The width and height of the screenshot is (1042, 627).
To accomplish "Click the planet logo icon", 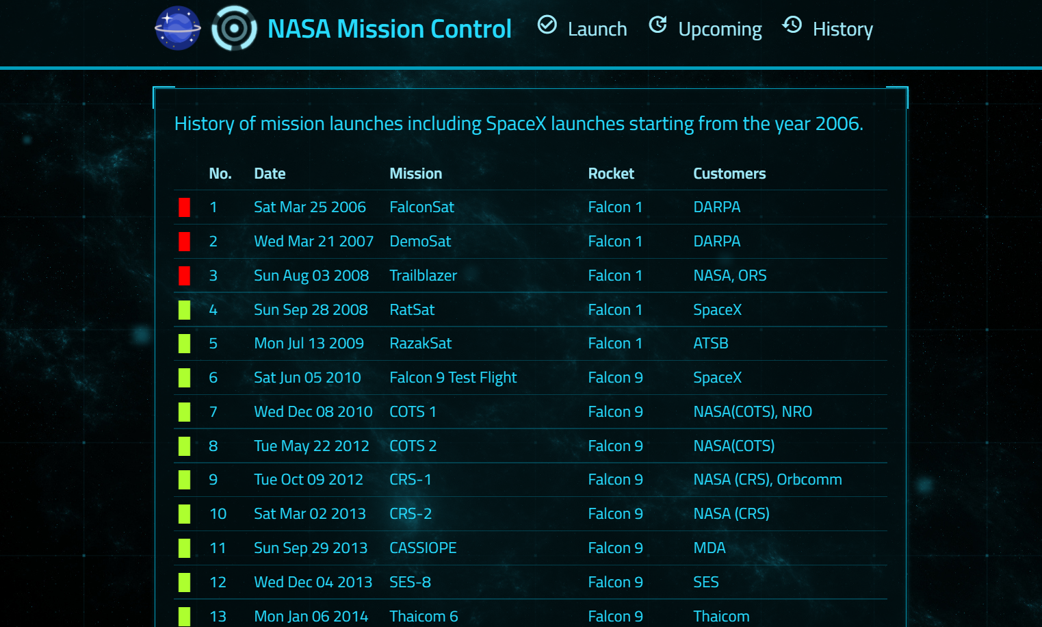I will pyautogui.click(x=177, y=28).
